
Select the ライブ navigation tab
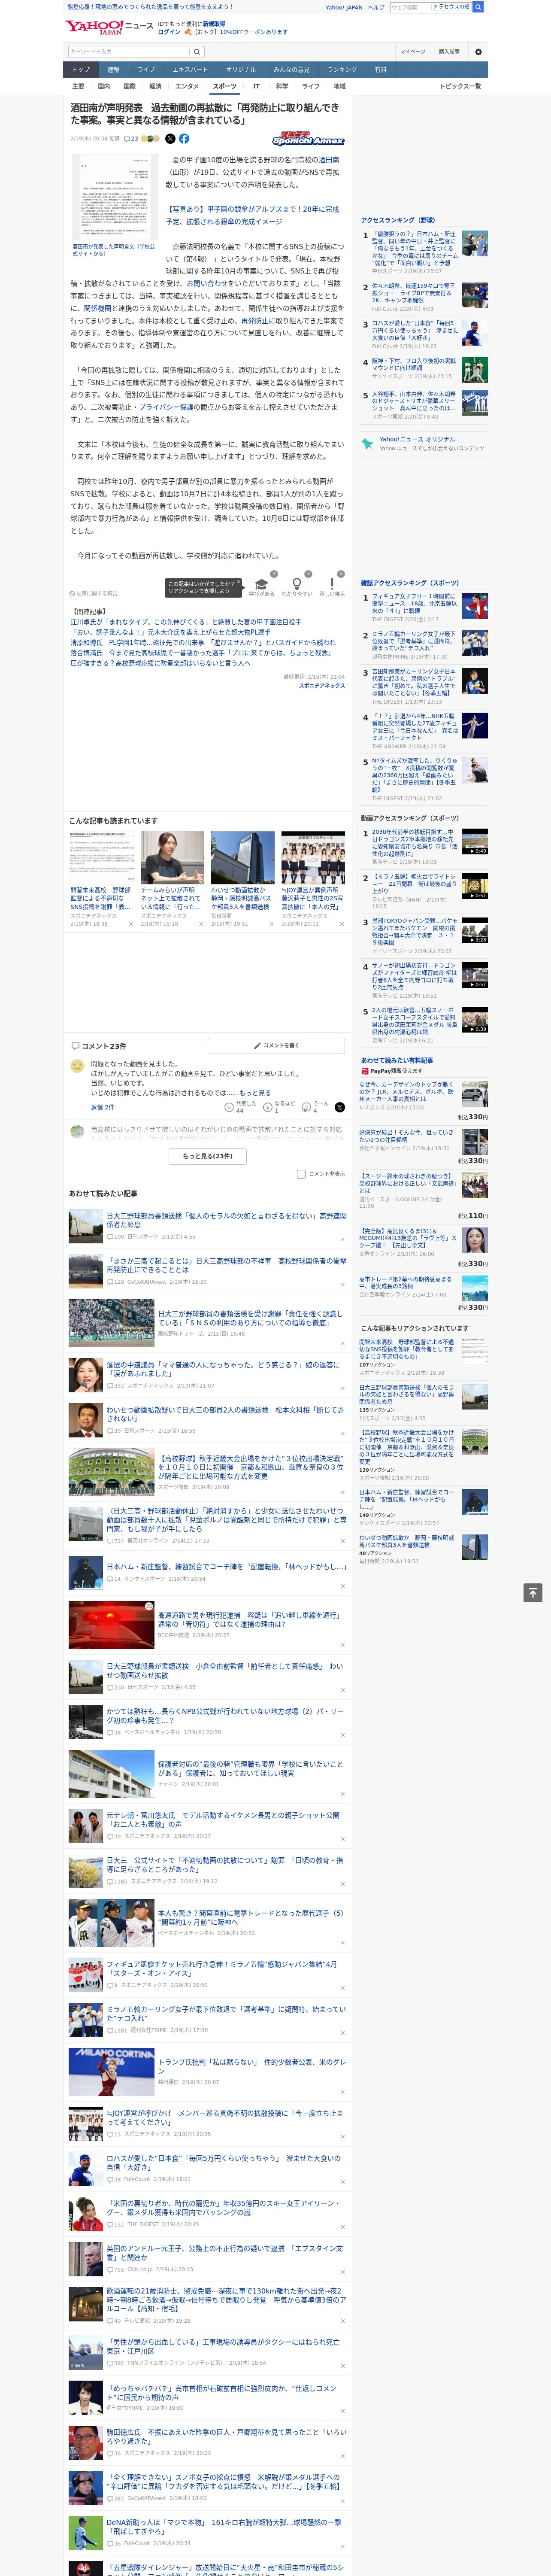click(x=146, y=70)
